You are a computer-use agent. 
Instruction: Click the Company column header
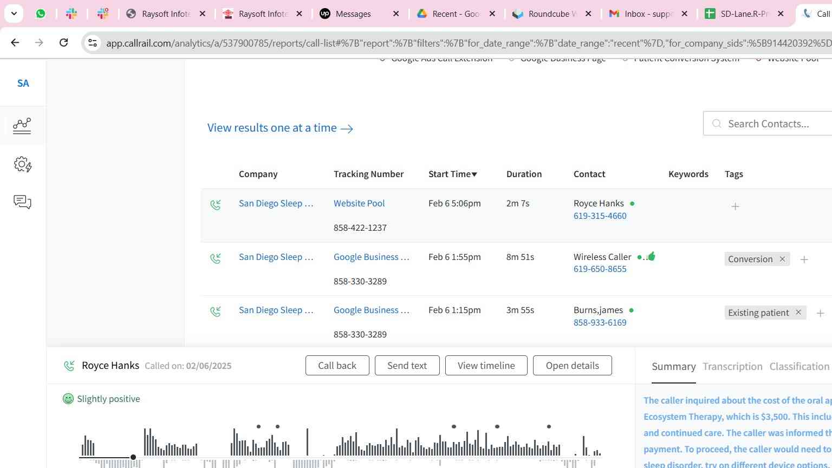(258, 174)
